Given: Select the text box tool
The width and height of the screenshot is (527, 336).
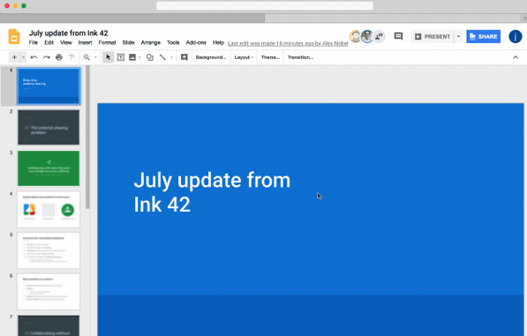Looking at the screenshot, I should point(120,57).
